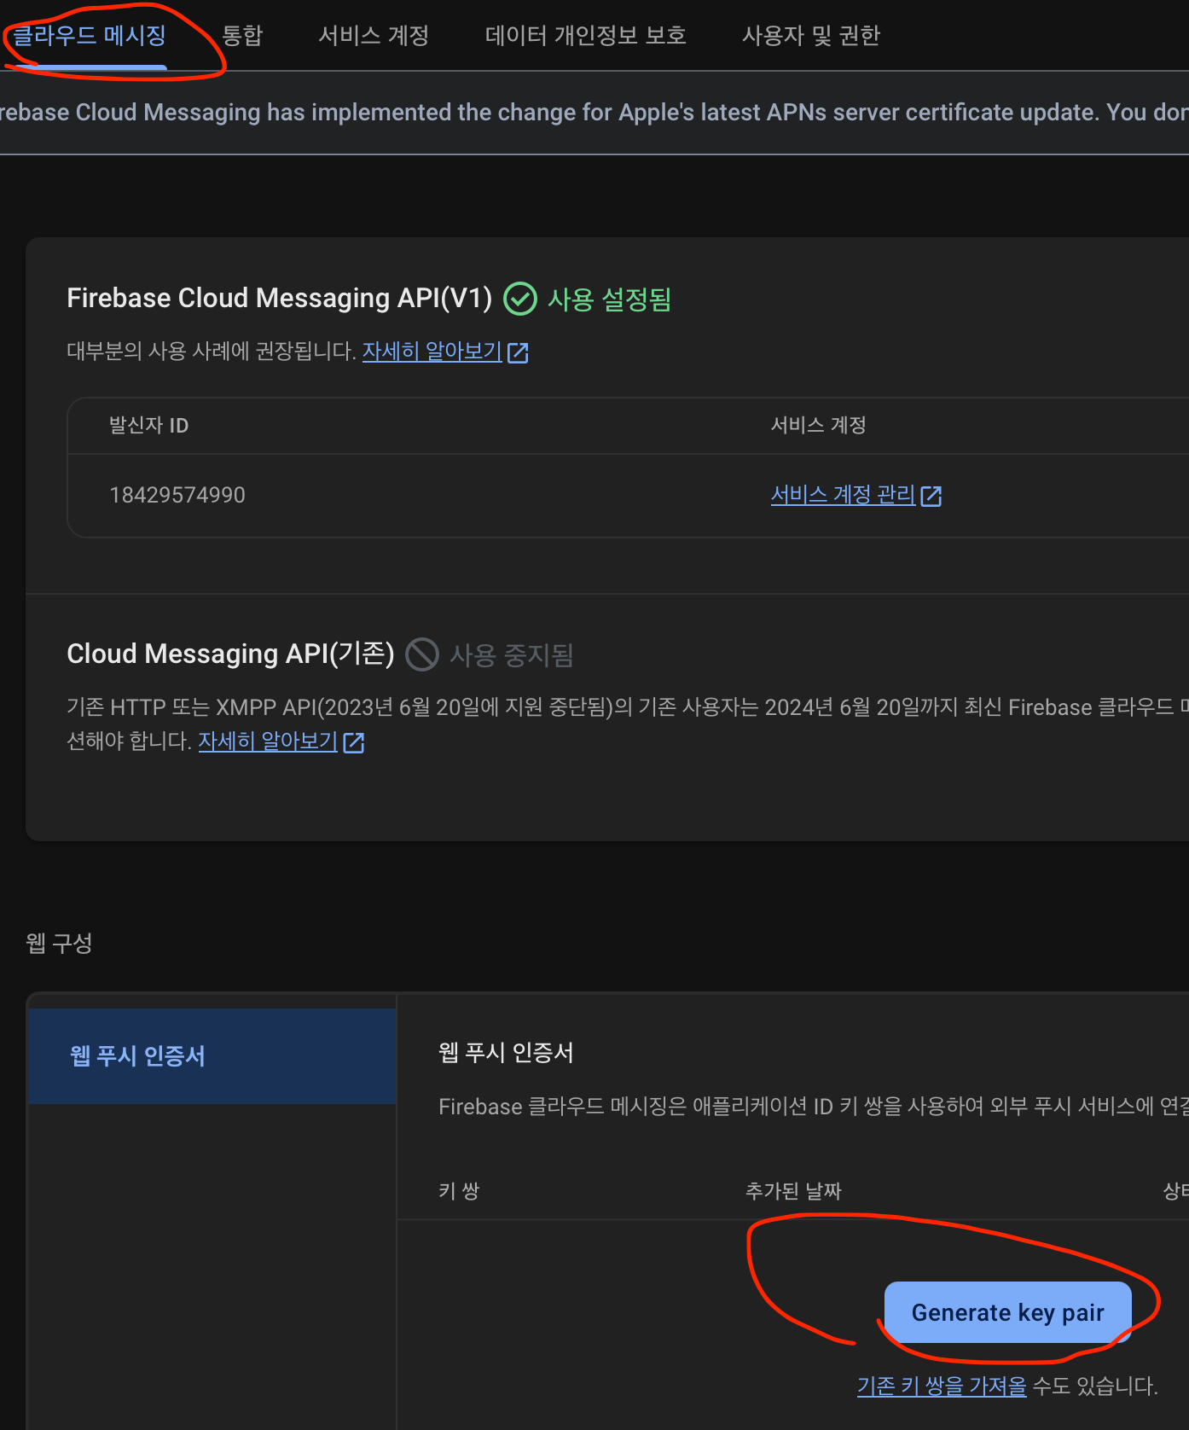
Task: Click the 추가된 날짜 column header
Action: point(793,1190)
